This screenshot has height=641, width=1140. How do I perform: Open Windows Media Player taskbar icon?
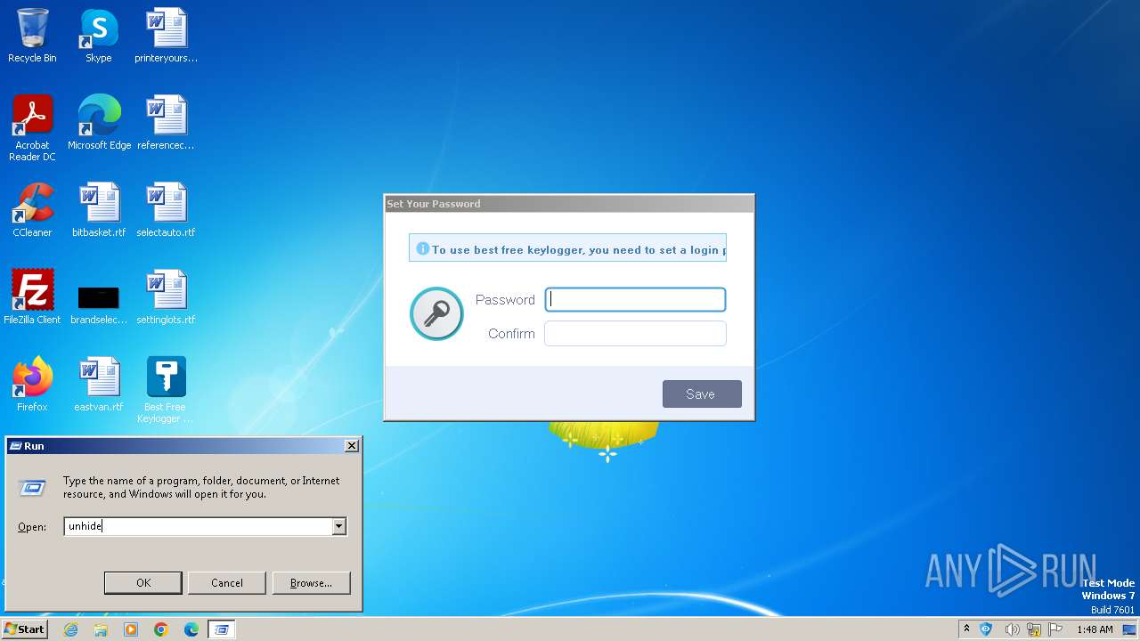[x=131, y=629]
